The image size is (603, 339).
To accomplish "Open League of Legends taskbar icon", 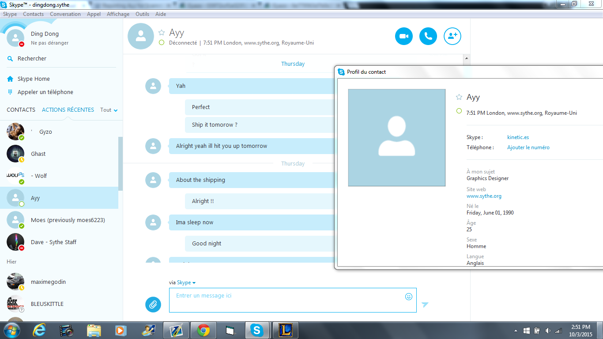I will (286, 330).
